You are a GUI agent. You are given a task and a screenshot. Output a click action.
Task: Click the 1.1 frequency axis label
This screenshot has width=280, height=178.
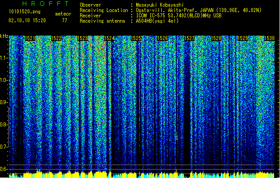[x=4, y=58]
